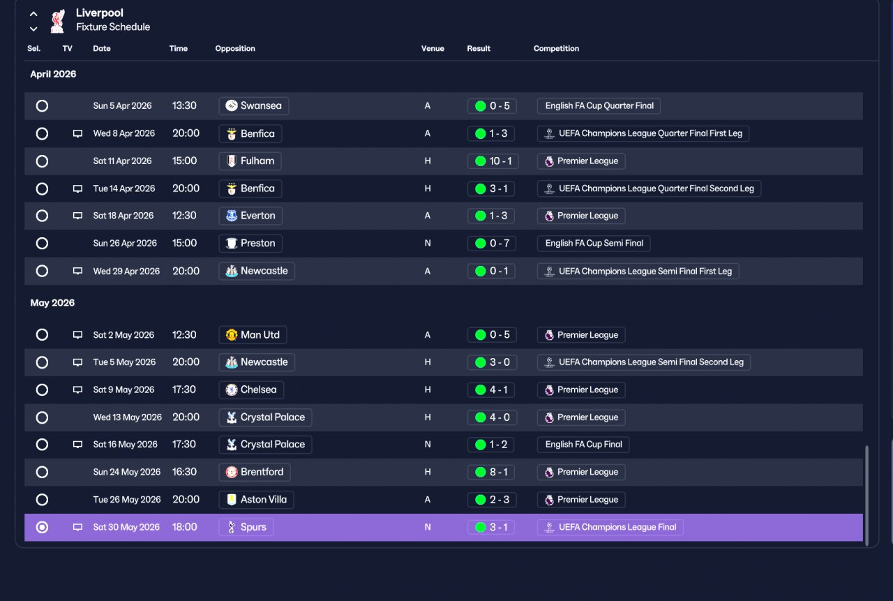Click the selected Spurs fixture radio button
This screenshot has width=893, height=601.
42,528
